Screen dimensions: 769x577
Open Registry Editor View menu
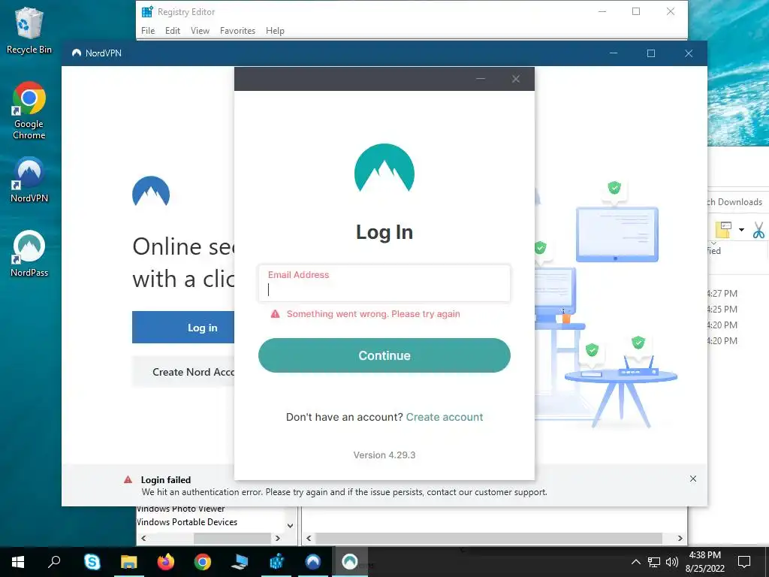point(200,30)
